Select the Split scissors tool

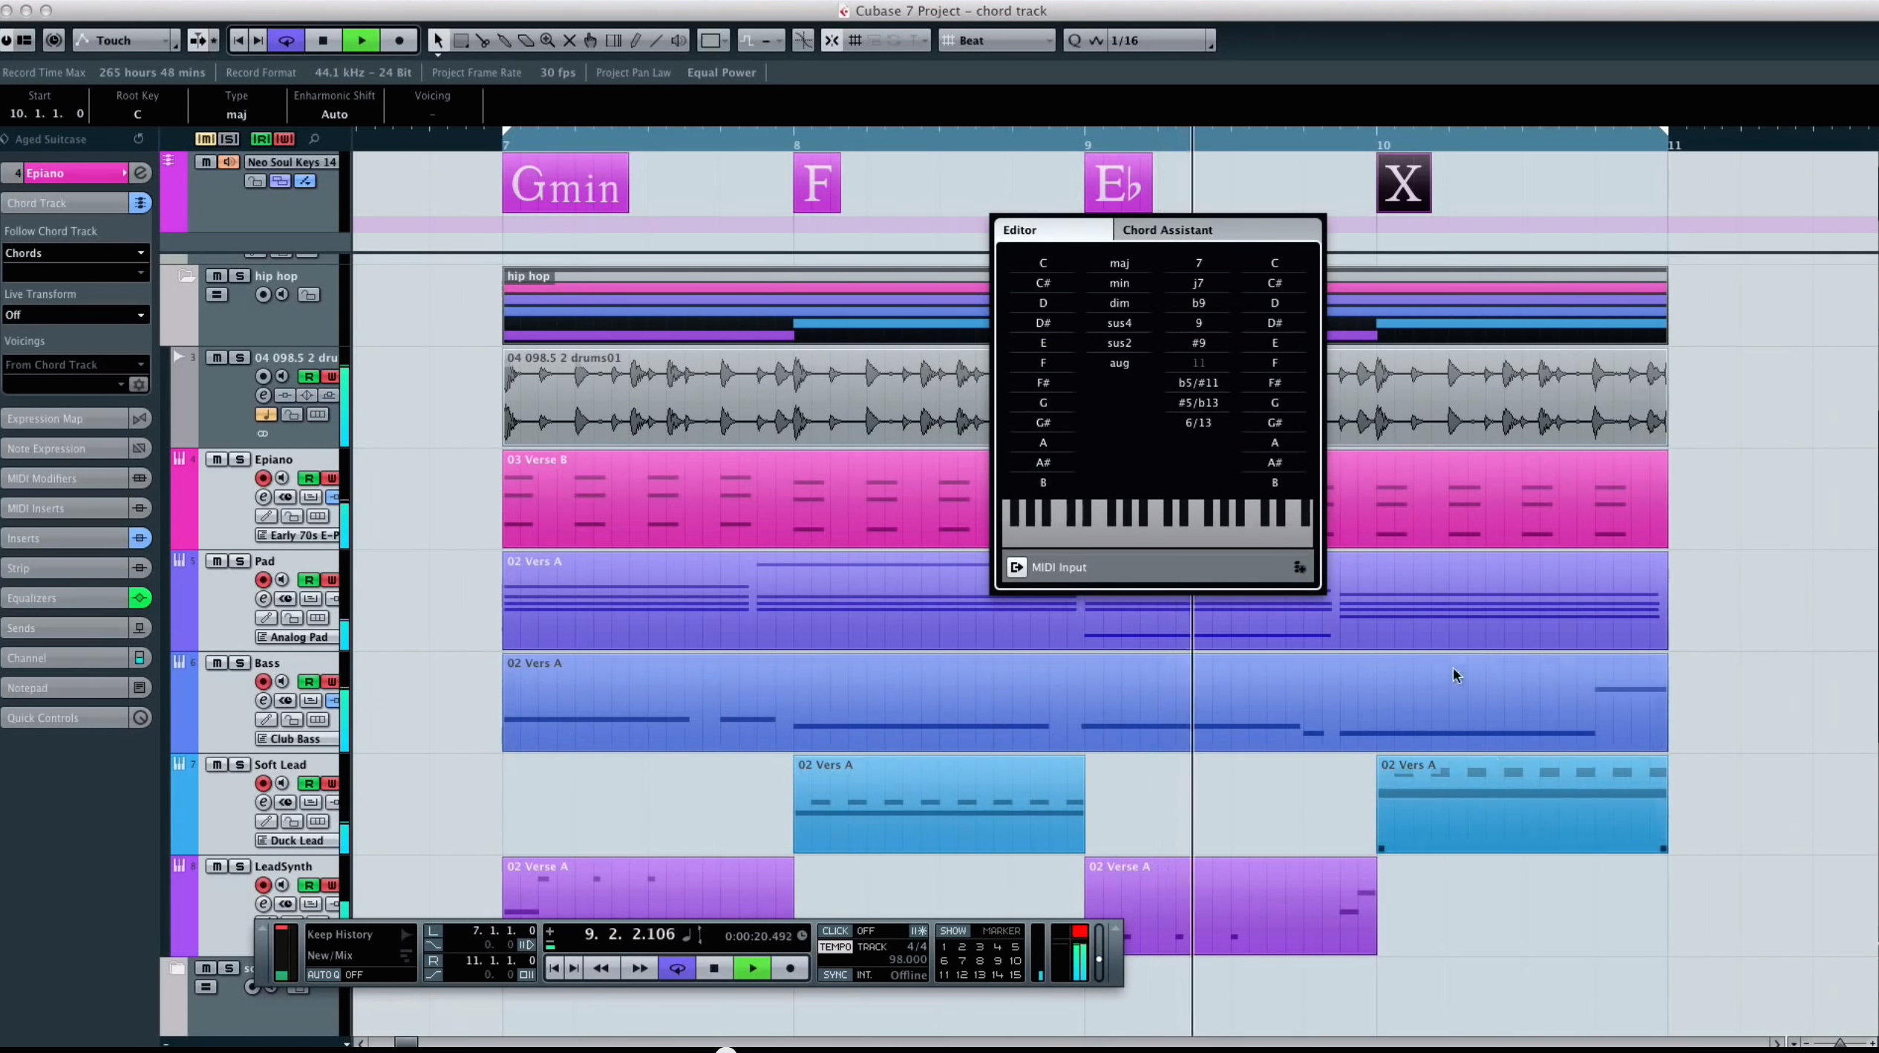[x=483, y=41]
